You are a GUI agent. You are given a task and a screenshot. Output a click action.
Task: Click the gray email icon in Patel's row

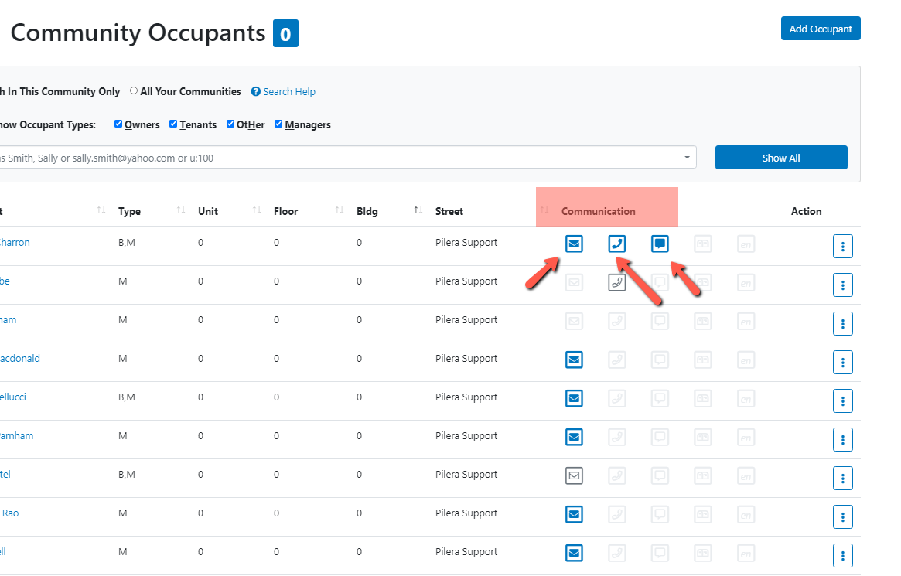click(x=573, y=475)
